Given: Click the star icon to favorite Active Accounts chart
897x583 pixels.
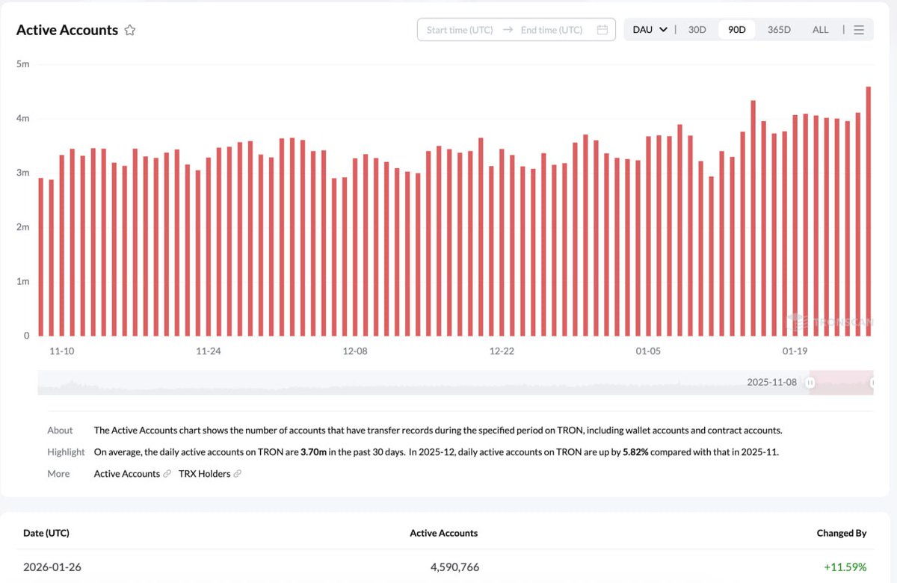Looking at the screenshot, I should (x=129, y=30).
